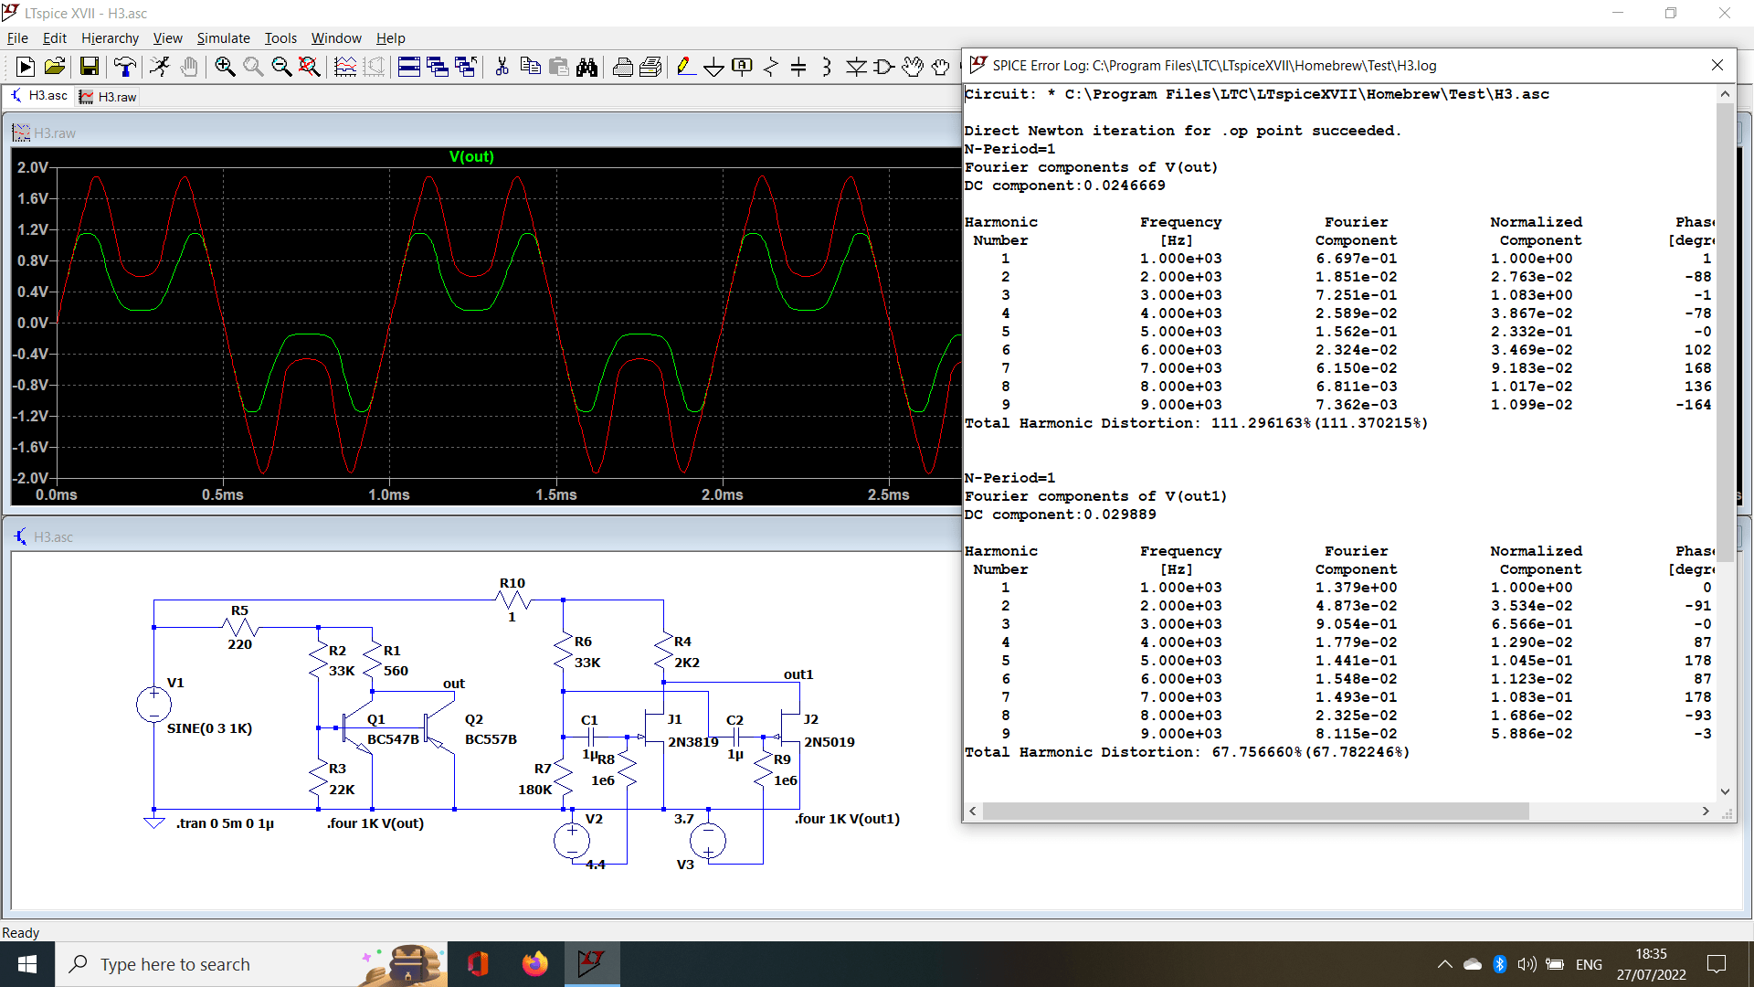Screen dimensions: 1754x987
Task: Open the File menu
Action: tap(17, 37)
